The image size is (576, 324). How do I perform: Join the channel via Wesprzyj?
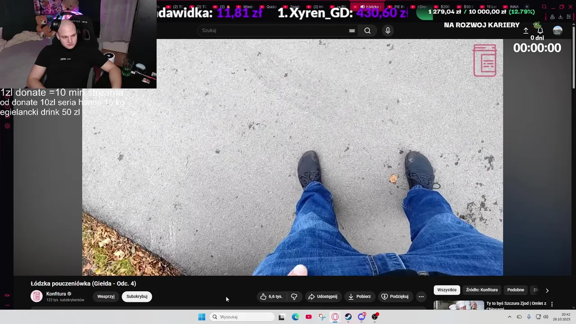pyautogui.click(x=106, y=297)
